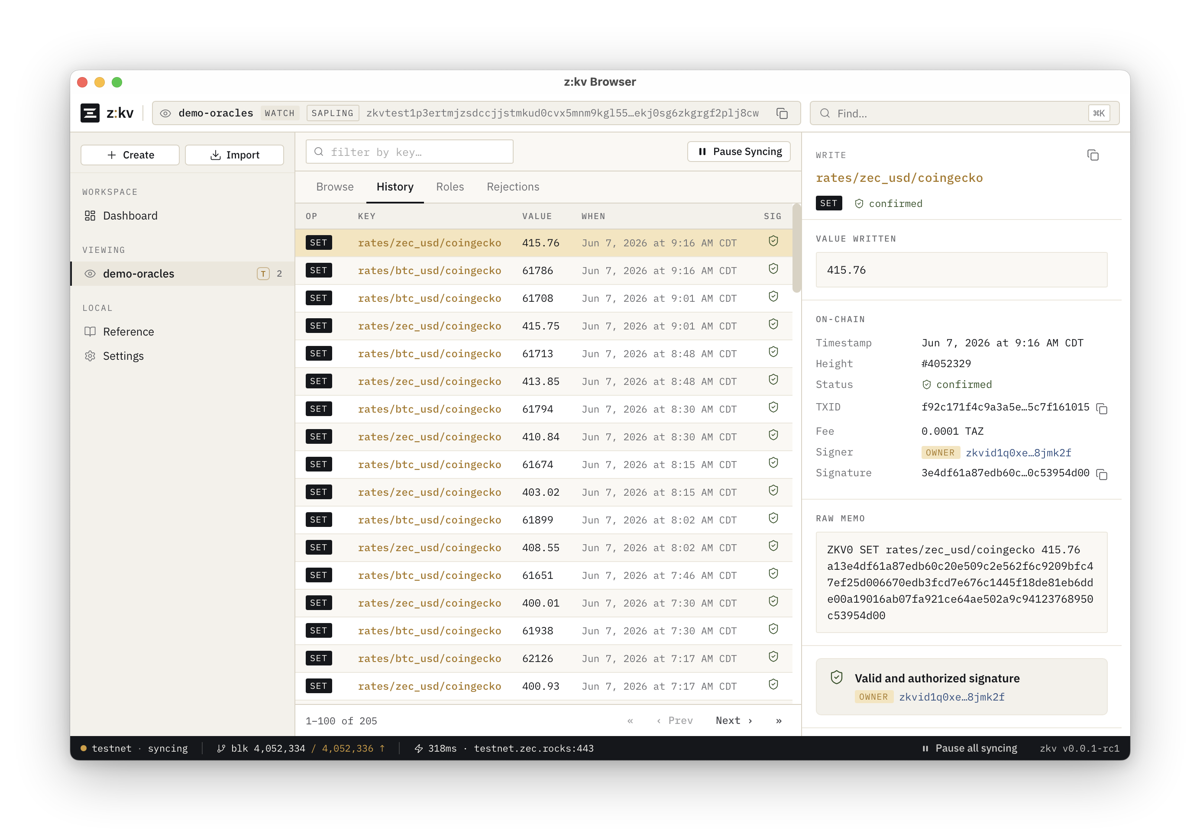Select row with value 61899
Image resolution: width=1200 pixels, height=830 pixels.
(x=543, y=520)
